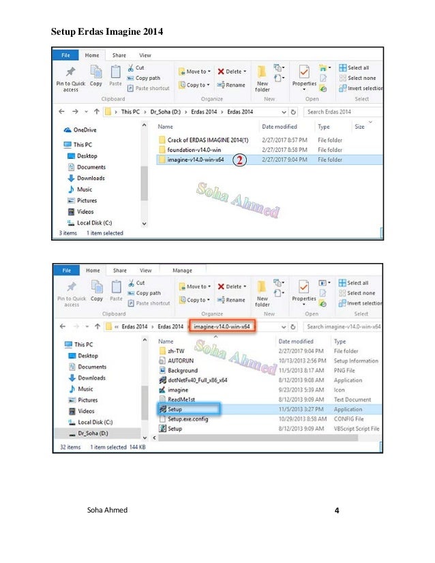435x563 pixels.
Task: Click the Up arrow in top Explorer window
Action: click(97, 112)
